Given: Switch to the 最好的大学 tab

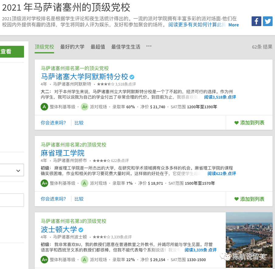Looking at the screenshot, I should [x=72, y=47].
